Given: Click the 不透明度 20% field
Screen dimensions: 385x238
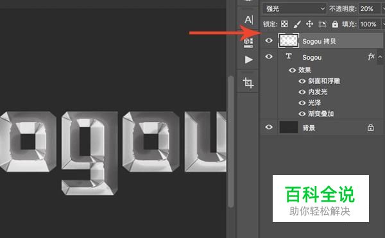Looking at the screenshot, I should (x=370, y=9).
